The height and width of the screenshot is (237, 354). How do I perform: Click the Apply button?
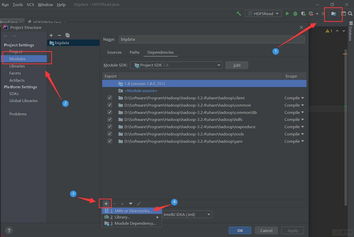coord(293,230)
